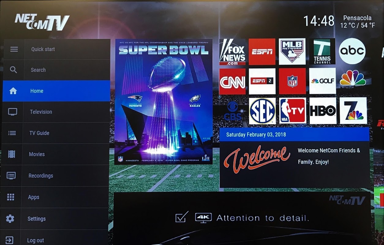
Task: Open the Movies section
Action: 55,154
